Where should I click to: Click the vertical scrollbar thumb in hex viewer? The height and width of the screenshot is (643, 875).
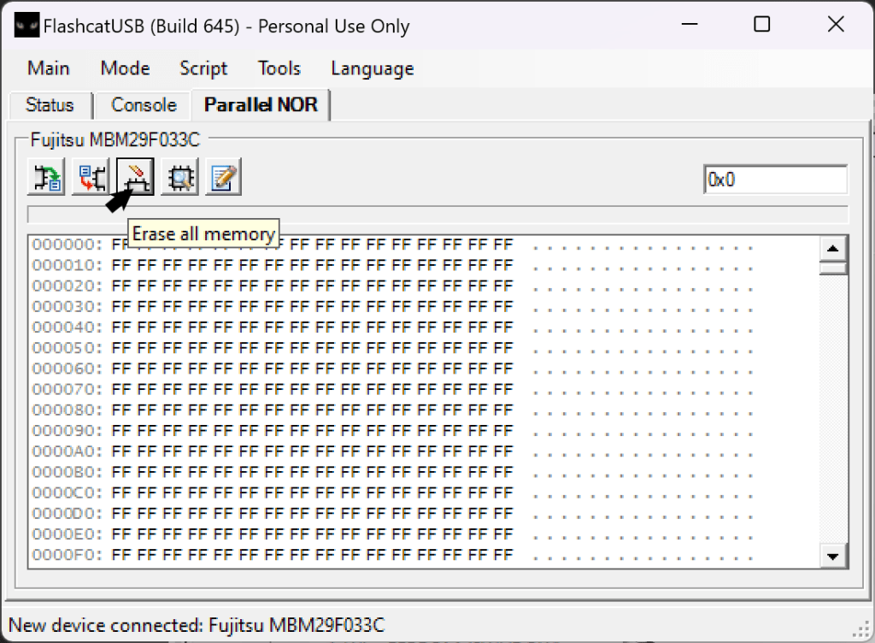click(832, 268)
